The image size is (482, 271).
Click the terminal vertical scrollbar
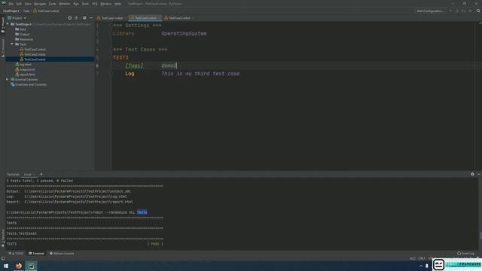(x=480, y=236)
